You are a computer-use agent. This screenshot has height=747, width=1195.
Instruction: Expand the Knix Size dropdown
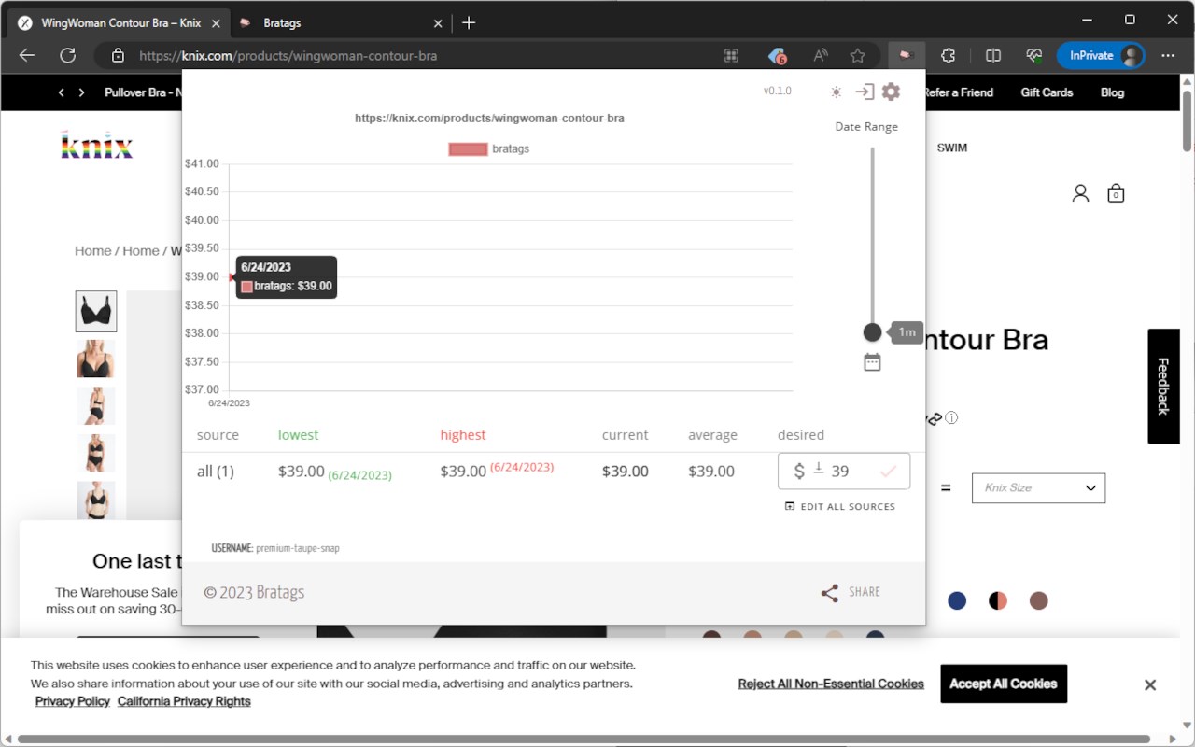tap(1038, 487)
